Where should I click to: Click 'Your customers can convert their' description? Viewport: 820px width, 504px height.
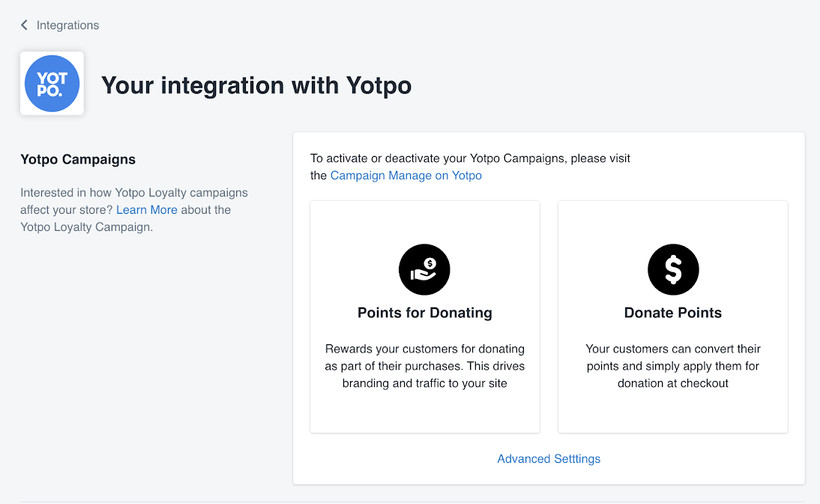[673, 366]
